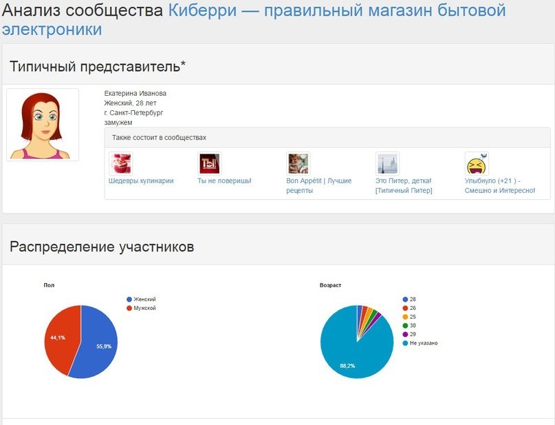The height and width of the screenshot is (425, 555).
Task: Follow the Шедевры кулинарии link
Action: (141, 180)
